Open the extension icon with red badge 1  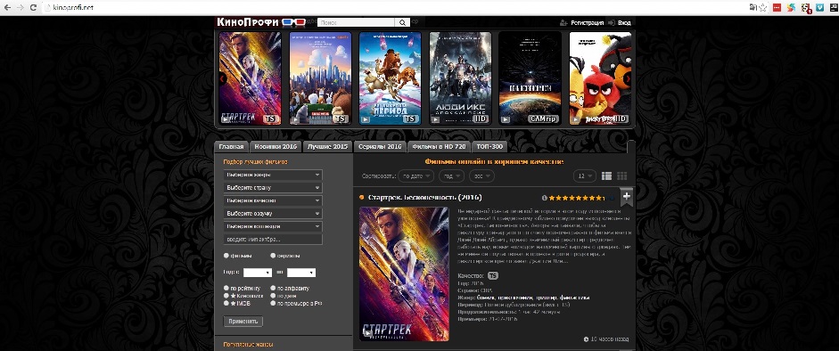(806, 8)
